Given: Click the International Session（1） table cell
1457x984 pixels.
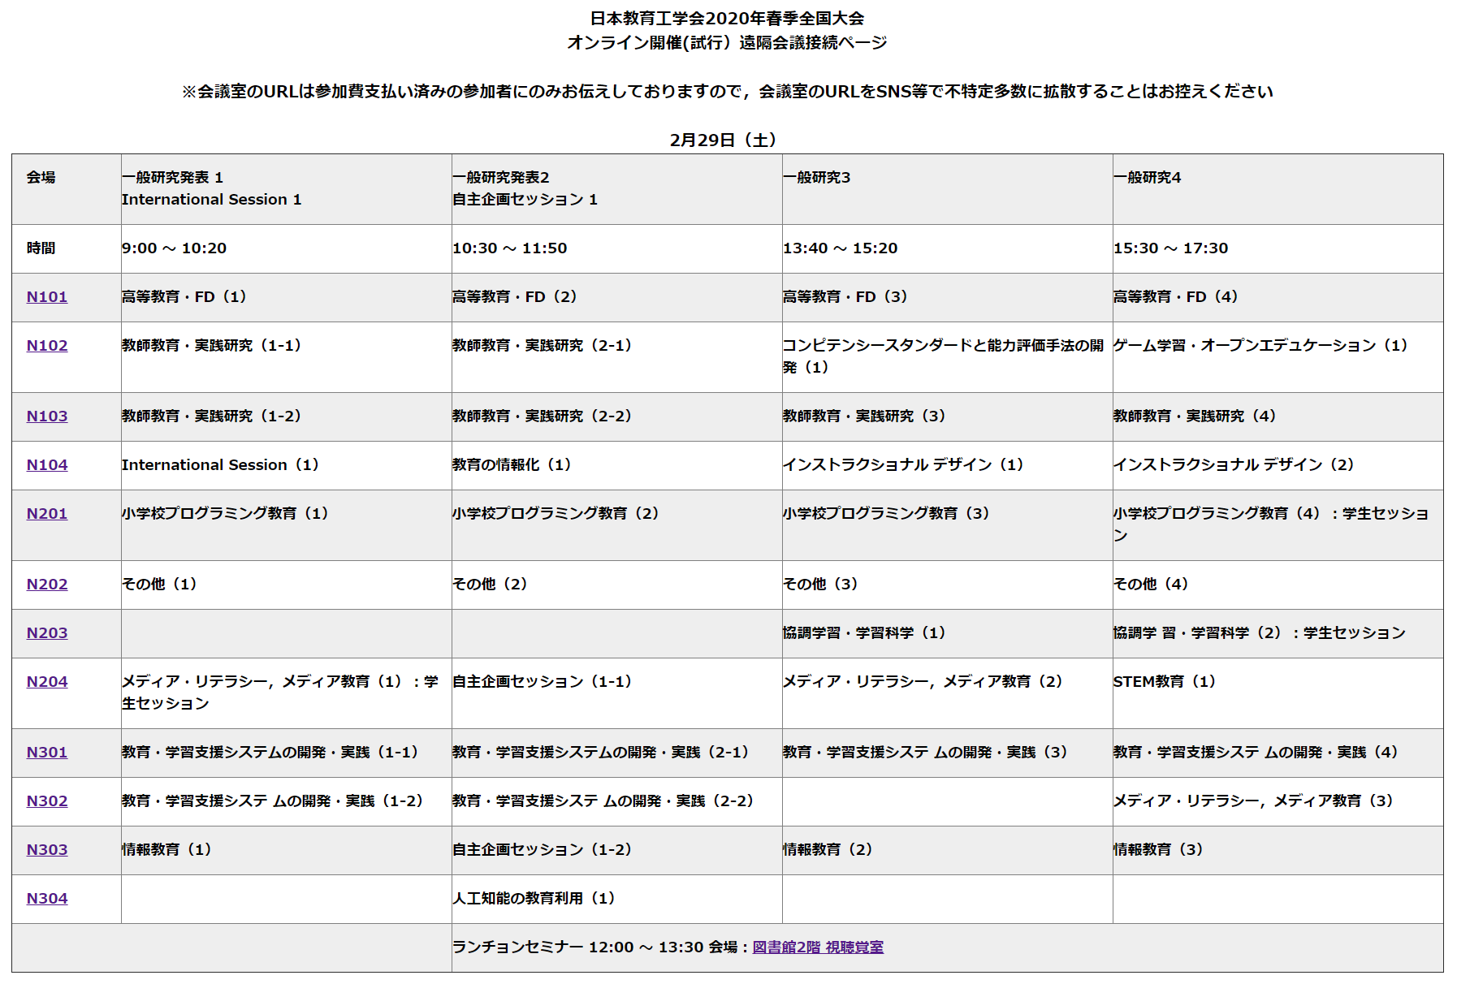Looking at the screenshot, I should [220, 465].
